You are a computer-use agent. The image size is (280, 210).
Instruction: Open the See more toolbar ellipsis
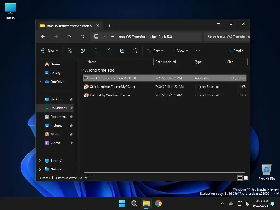(x=198, y=51)
